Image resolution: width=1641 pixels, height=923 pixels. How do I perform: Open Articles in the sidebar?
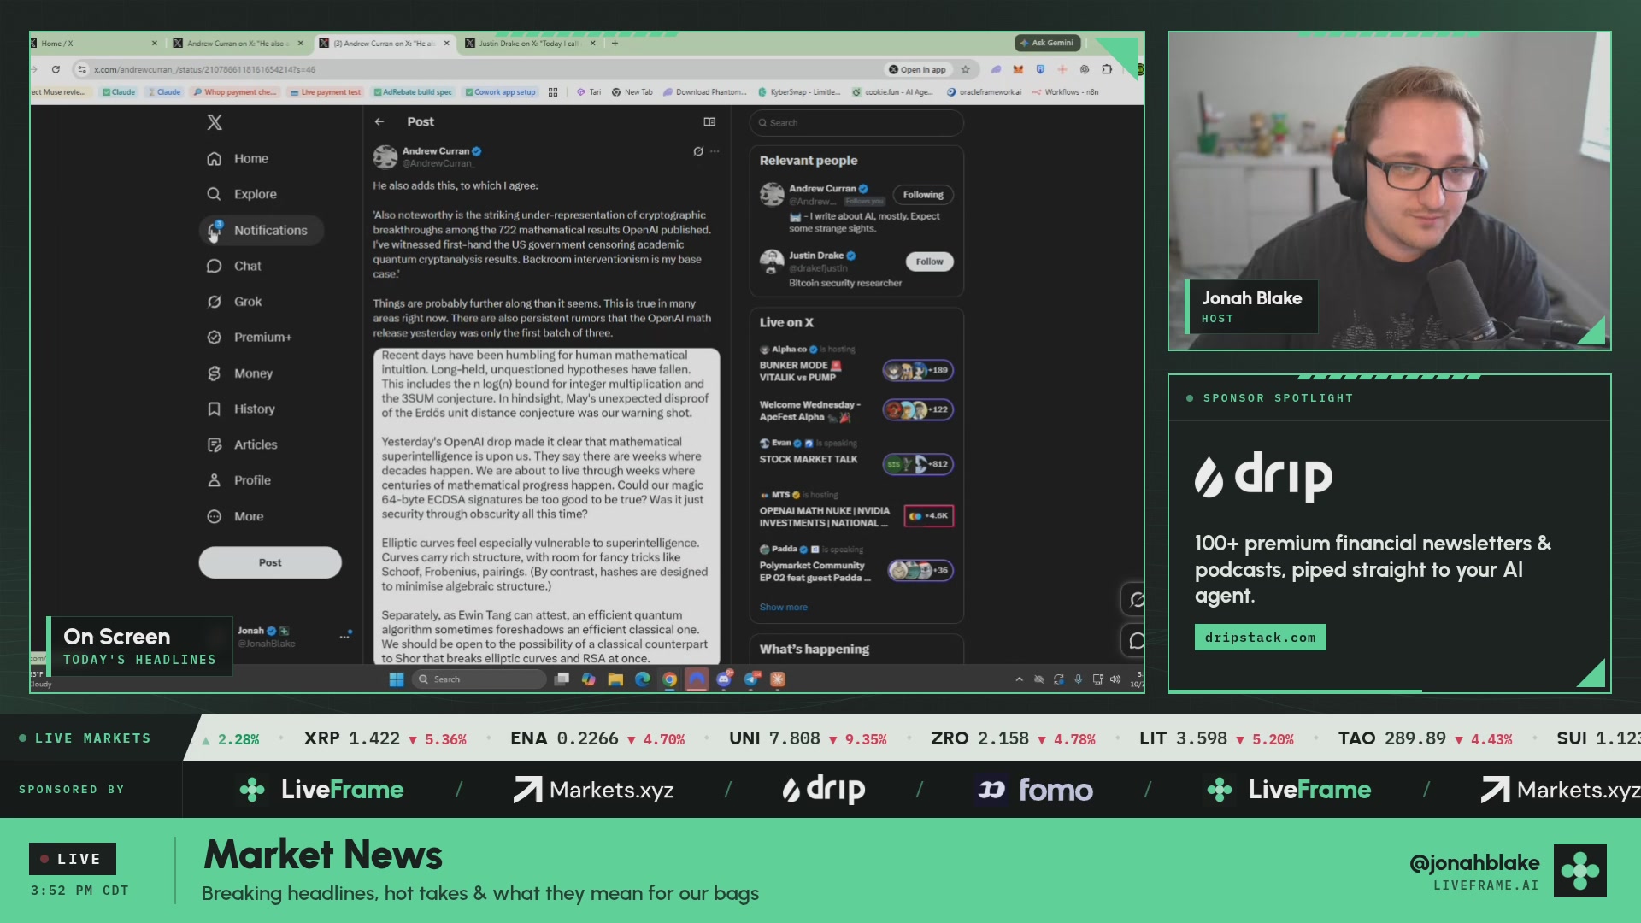pos(242,444)
